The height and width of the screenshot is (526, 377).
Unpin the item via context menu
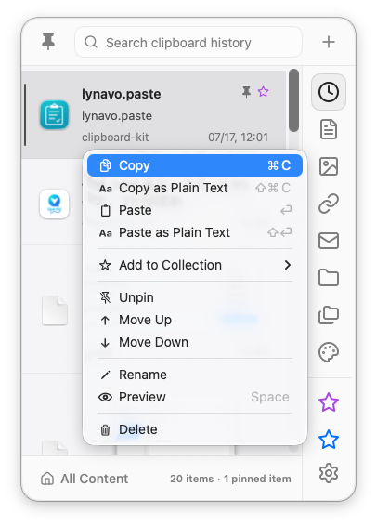click(x=195, y=297)
